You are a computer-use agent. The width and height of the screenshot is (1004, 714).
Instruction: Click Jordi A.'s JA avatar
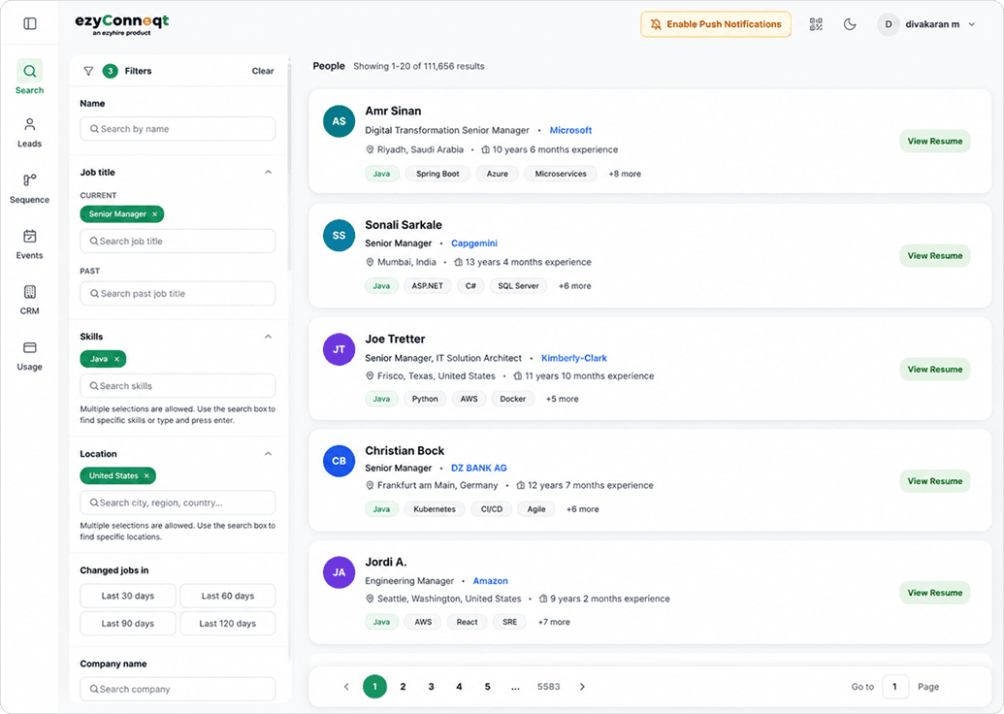click(339, 572)
